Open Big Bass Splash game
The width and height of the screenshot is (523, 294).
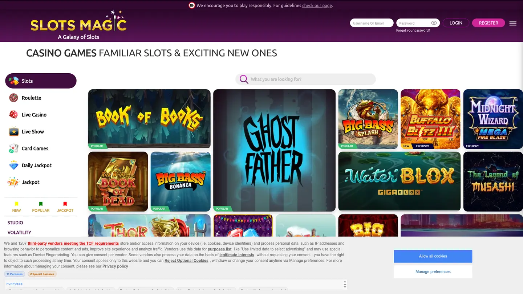click(368, 119)
